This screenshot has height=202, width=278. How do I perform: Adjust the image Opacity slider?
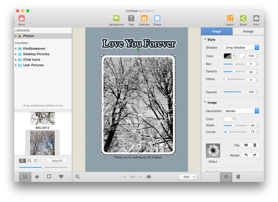click(234, 92)
